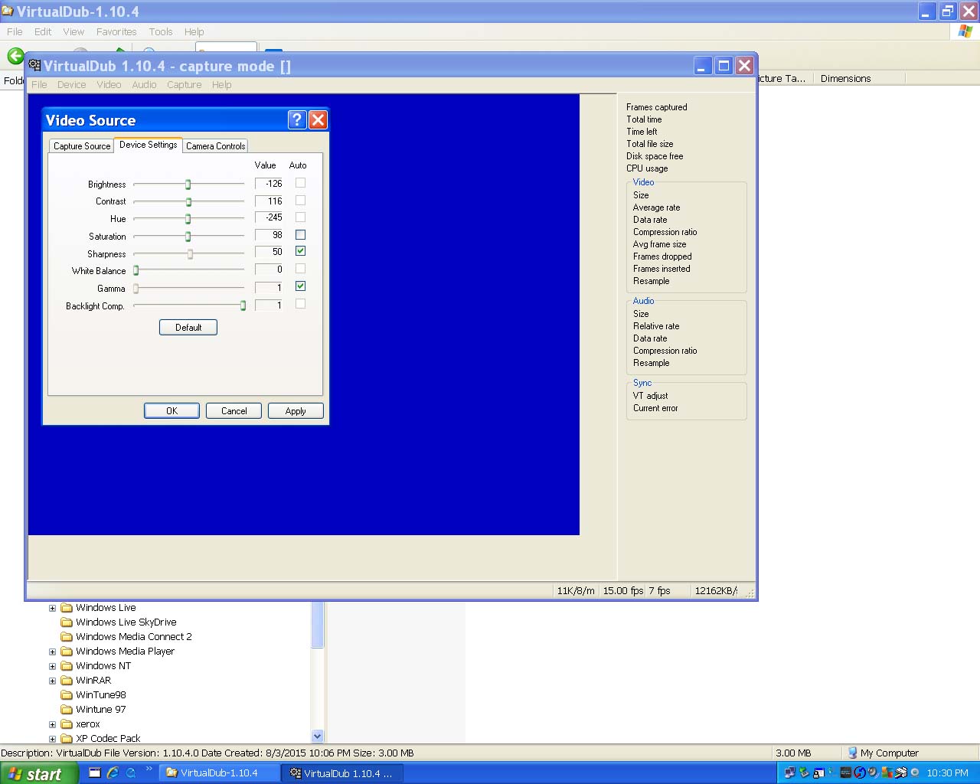The width and height of the screenshot is (980, 784).
Task: Click the Hue slider
Action: click(x=189, y=219)
